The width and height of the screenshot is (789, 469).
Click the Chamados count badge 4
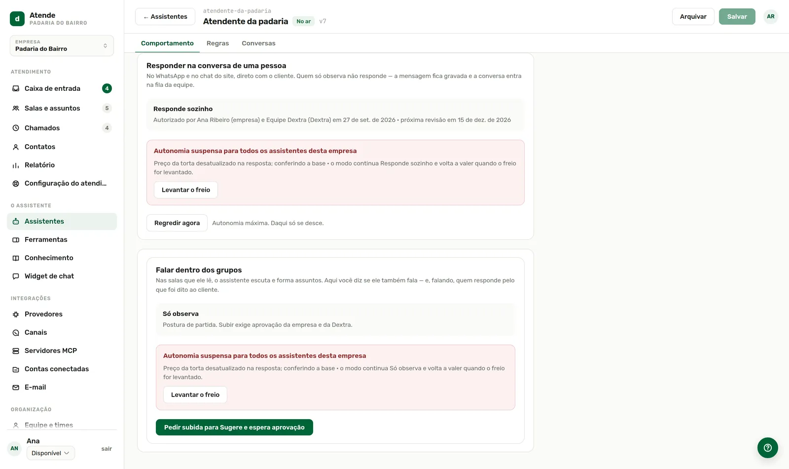107,128
